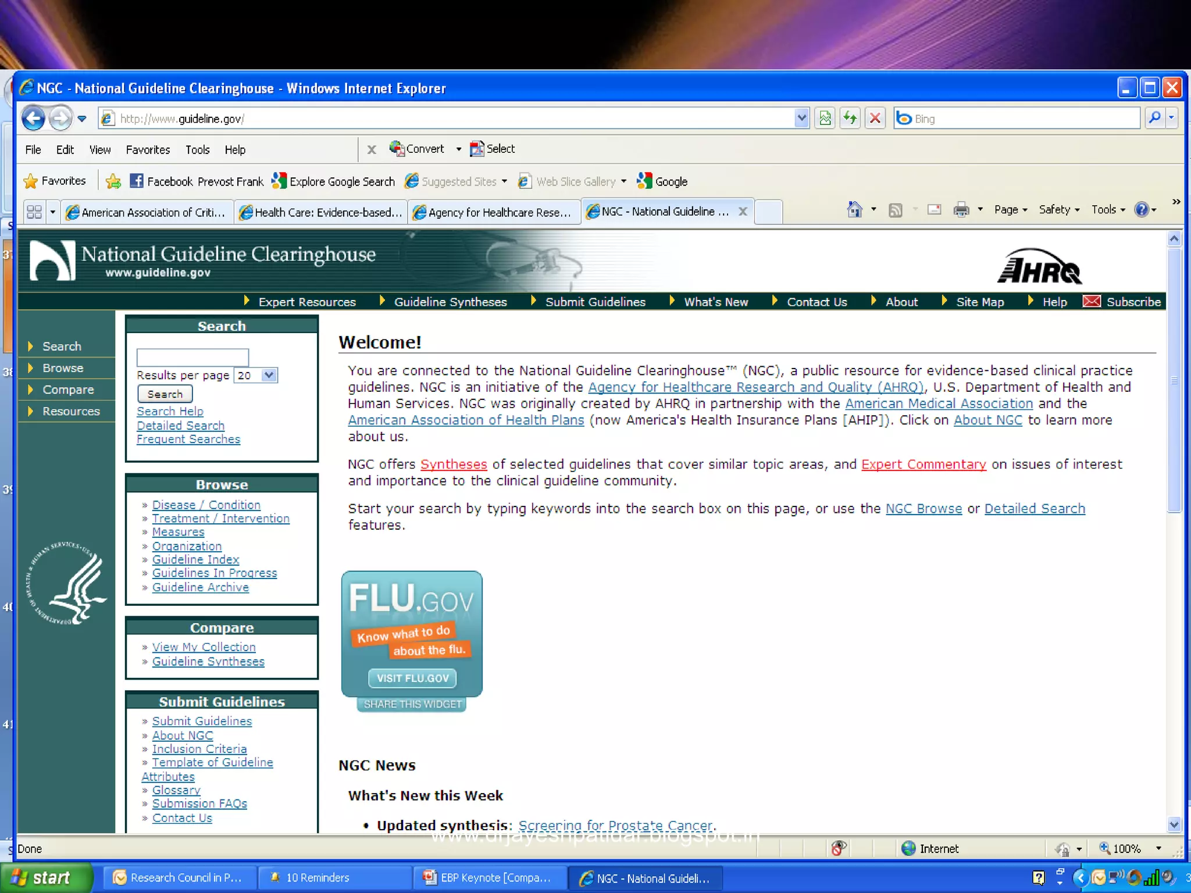The height and width of the screenshot is (893, 1191).
Task: Stop loading with the red X icon
Action: pyautogui.click(x=875, y=119)
